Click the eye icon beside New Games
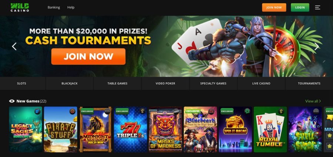The height and width of the screenshot is (157, 333). tap(12, 101)
